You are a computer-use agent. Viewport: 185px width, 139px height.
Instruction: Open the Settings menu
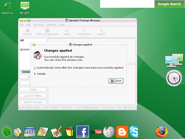pyautogui.click(x=51, y=25)
